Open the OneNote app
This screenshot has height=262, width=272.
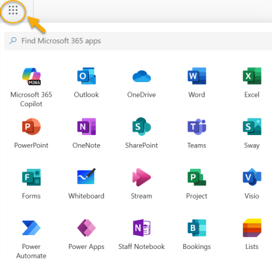86,127
